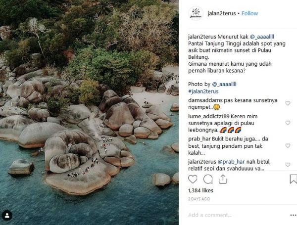Like prab_har's comment about Bukit berahu

(288, 146)
